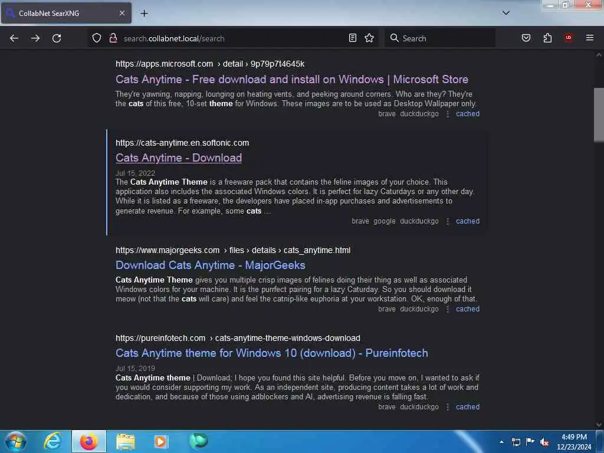The height and width of the screenshot is (453, 604).
Task: Open the Extensions puzzle icon
Action: (x=547, y=38)
